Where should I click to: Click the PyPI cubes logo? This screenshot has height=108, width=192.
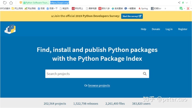[10, 29]
